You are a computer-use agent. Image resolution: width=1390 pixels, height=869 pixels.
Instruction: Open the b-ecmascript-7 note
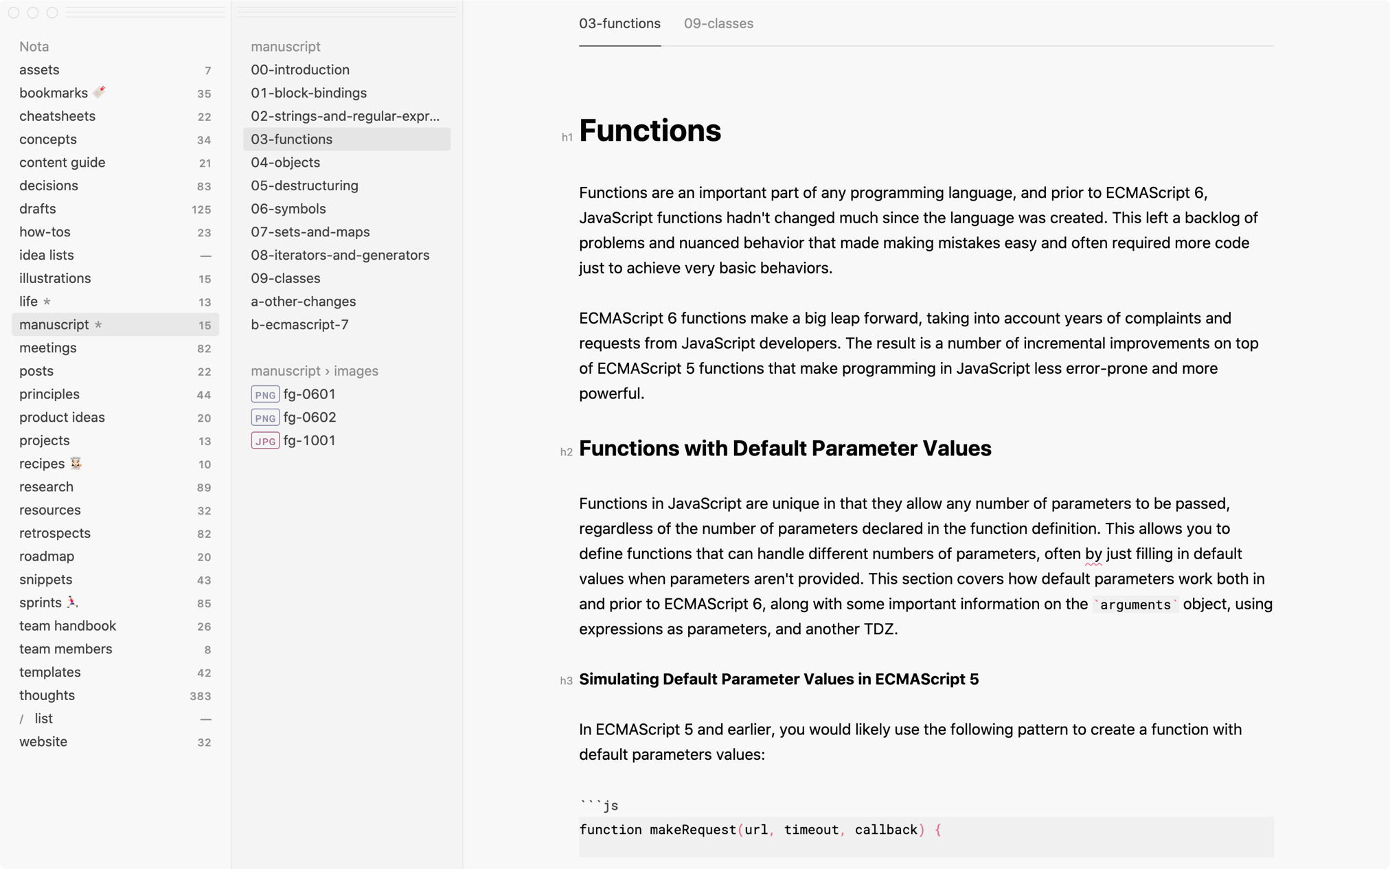[347, 325]
